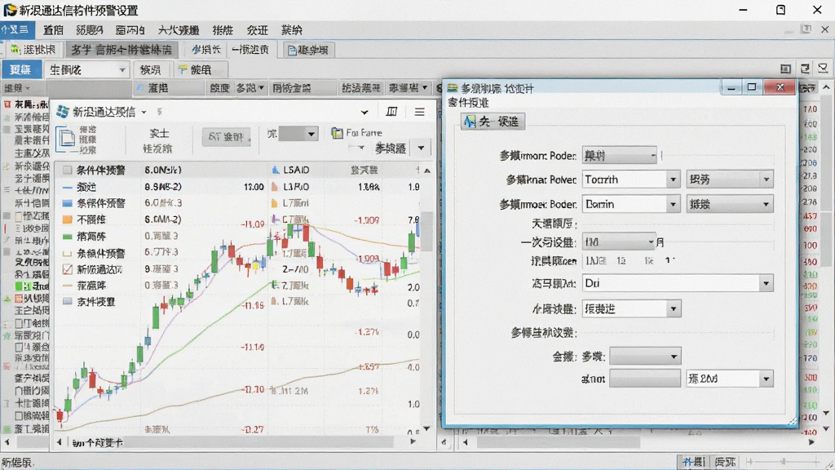
Task: Open the arrow of the ribbon split button
Action: (421, 149)
